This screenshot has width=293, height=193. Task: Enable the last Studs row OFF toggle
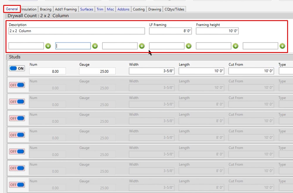(17, 185)
